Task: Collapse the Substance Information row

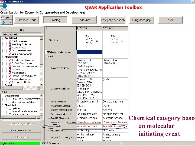Action: pos(48,52)
